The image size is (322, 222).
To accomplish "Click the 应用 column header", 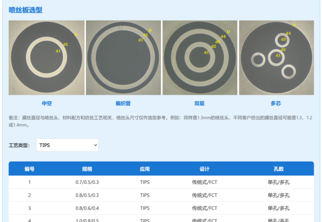I will 145,169.
